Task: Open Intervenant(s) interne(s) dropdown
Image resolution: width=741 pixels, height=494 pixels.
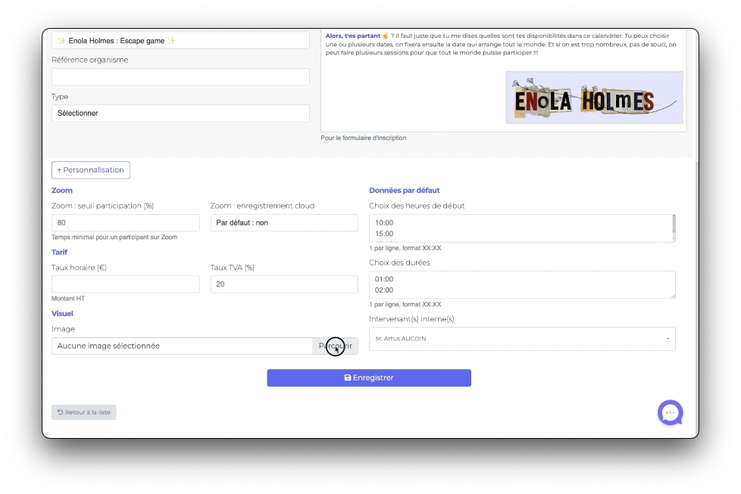Action: pos(521,339)
